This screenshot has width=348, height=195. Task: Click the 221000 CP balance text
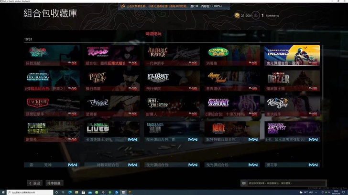[246, 16]
